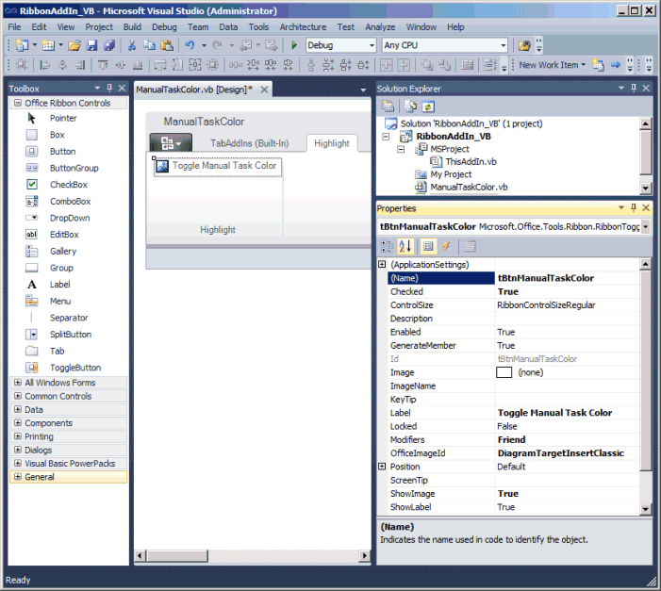Collapse the RibbonAddIn_VB project node

pos(386,137)
